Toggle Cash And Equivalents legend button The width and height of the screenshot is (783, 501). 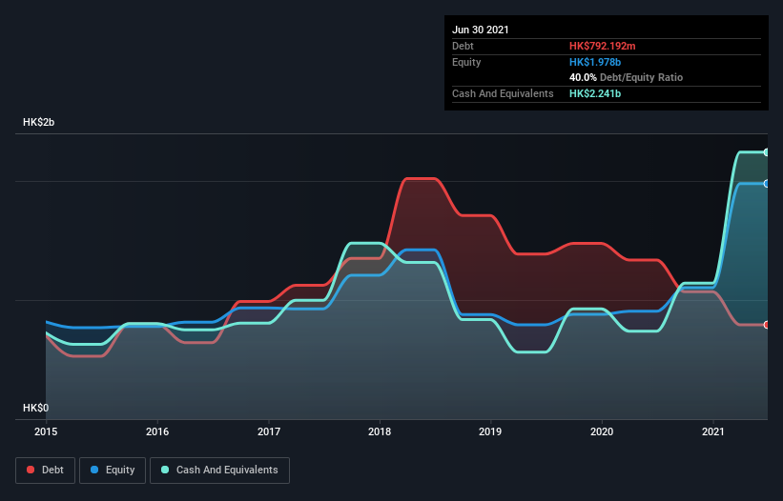coord(219,471)
